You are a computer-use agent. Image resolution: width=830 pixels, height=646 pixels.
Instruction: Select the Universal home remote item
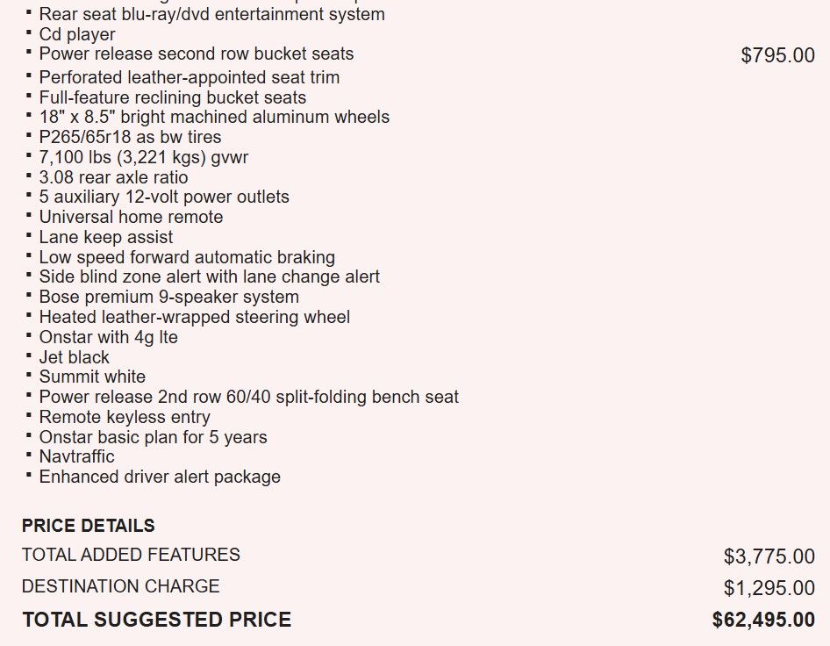pos(131,217)
